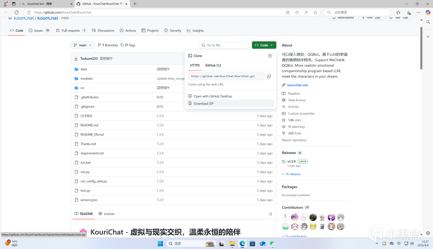Launch the Copilot icon in browser toolbar
433x249 pixels.
coord(428,12)
